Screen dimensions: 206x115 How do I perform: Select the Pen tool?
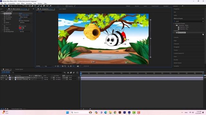[x=32, y=6]
